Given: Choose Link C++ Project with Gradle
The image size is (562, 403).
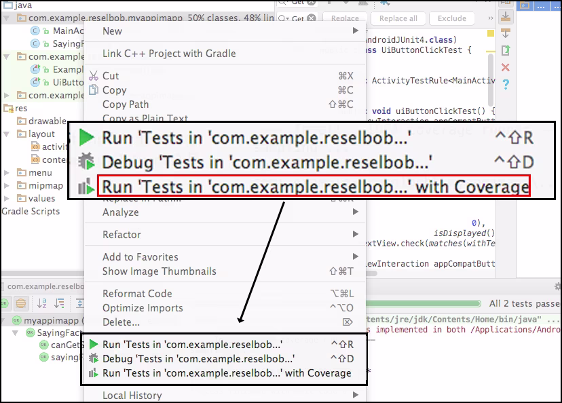Looking at the screenshot, I should (225, 54).
